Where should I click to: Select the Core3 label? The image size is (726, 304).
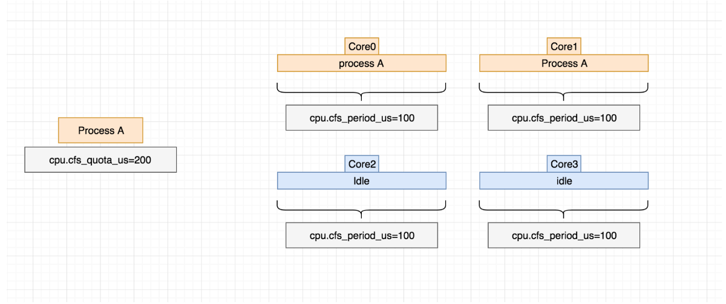[x=564, y=164]
